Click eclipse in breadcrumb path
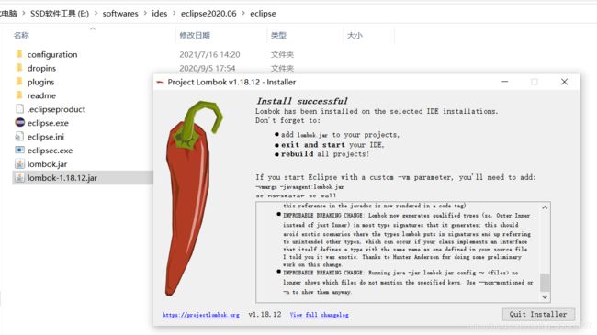 pyautogui.click(x=263, y=14)
